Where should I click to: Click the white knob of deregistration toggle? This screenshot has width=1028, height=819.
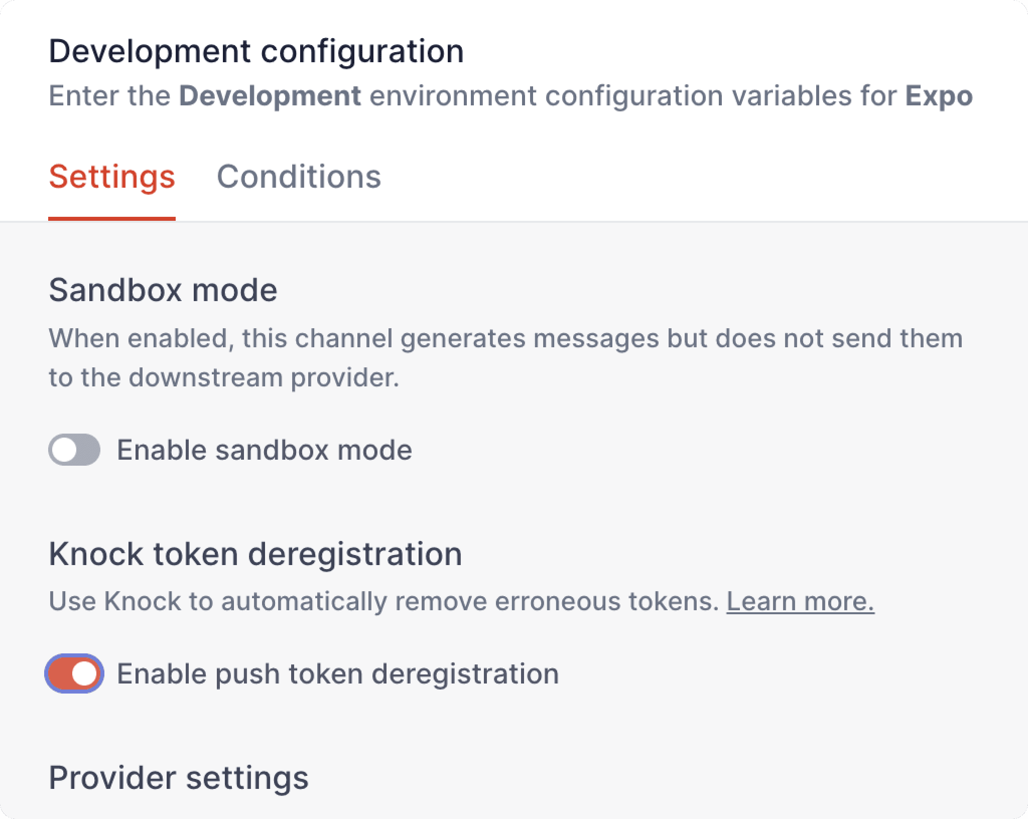[x=84, y=673]
